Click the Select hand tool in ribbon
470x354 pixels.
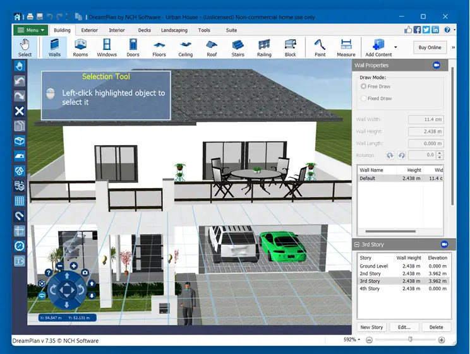tap(25, 47)
